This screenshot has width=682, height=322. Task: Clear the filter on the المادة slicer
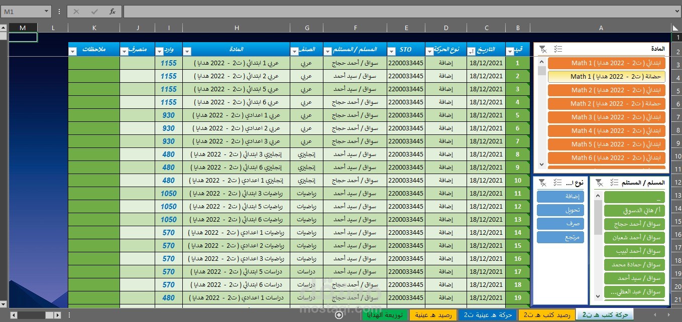click(x=544, y=49)
